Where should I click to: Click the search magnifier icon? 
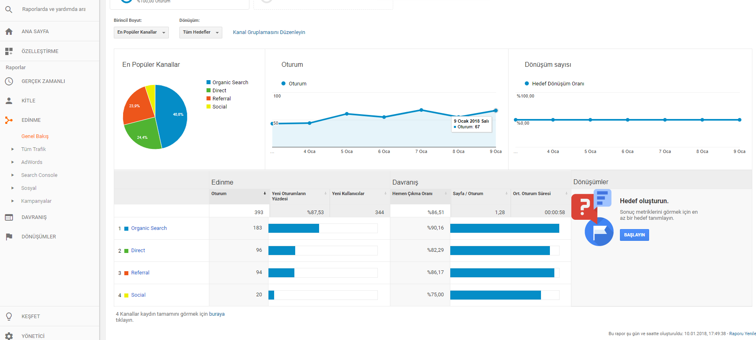point(9,9)
